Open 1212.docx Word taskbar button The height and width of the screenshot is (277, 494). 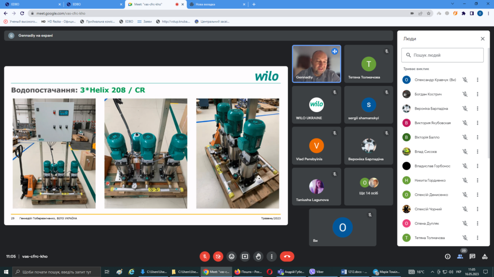[355, 272]
